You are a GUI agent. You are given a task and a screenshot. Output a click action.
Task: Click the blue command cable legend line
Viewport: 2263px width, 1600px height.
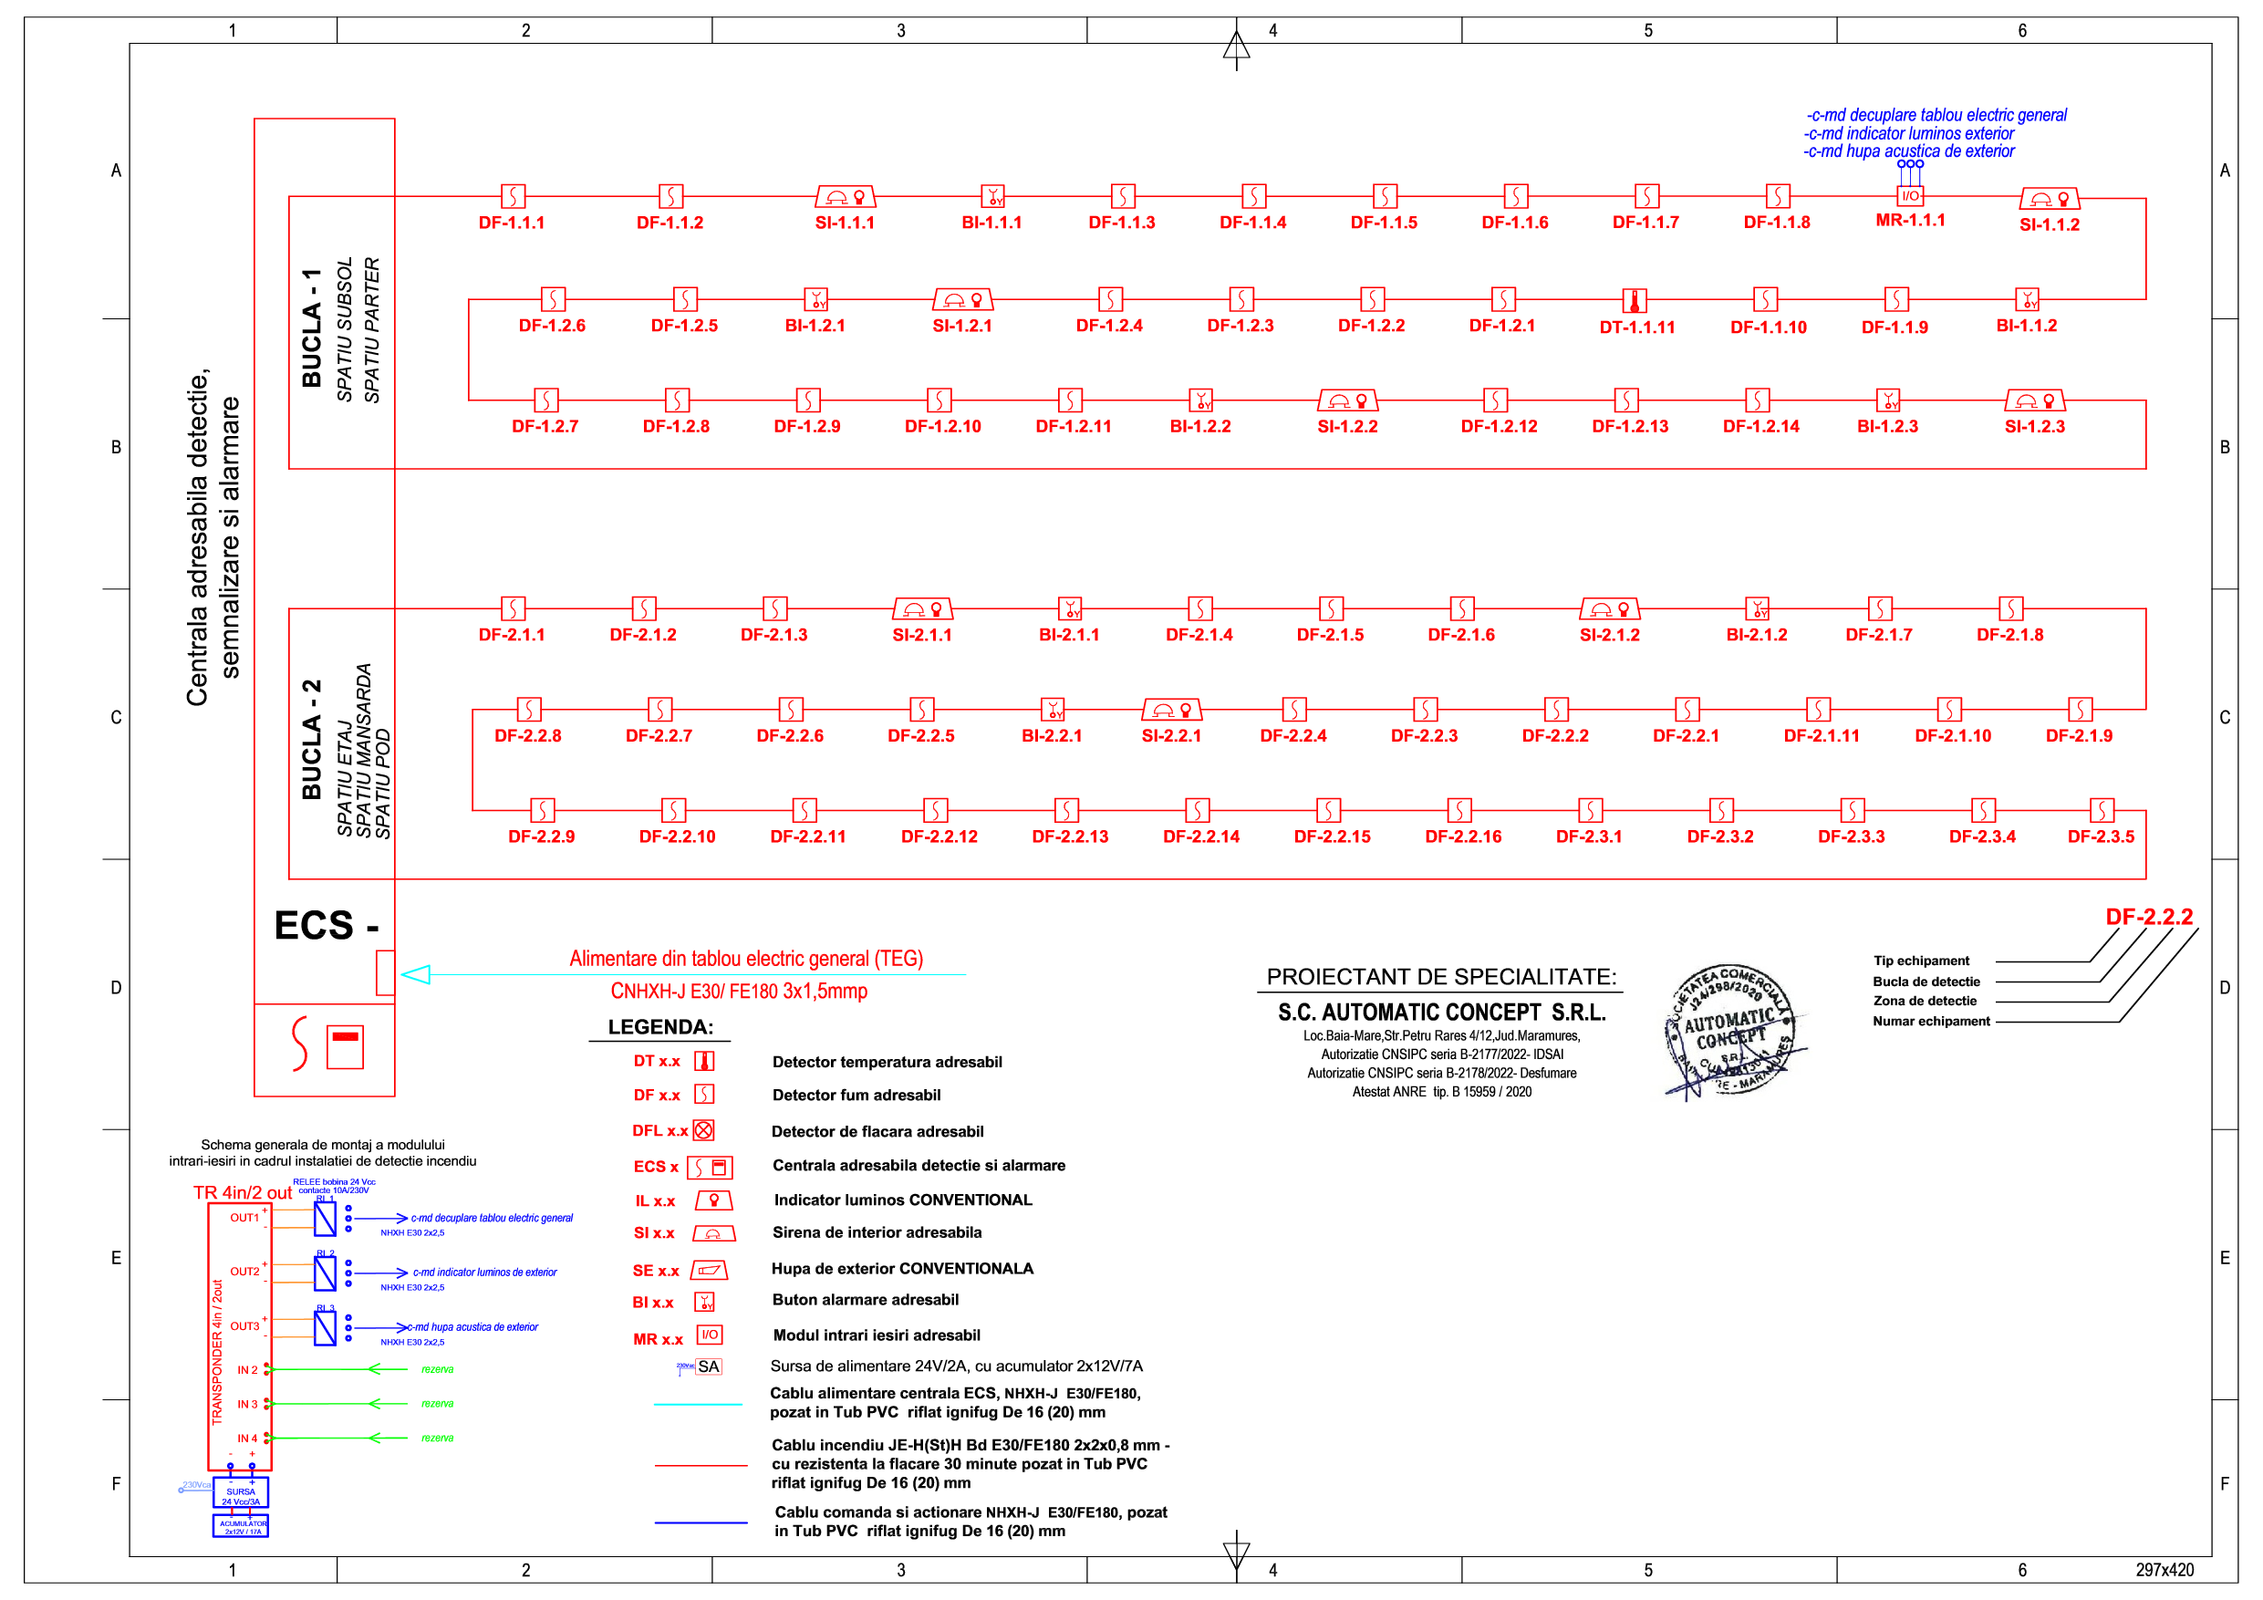701,1522
